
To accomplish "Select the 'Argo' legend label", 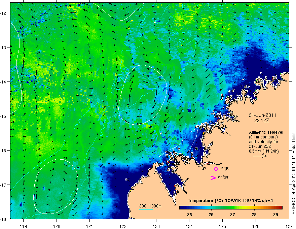I will click(x=225, y=168).
